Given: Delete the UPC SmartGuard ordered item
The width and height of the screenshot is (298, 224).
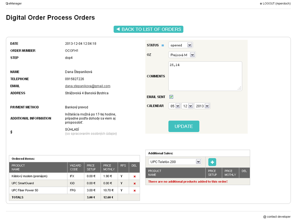Looking at the screenshot, I should tap(134, 183).
